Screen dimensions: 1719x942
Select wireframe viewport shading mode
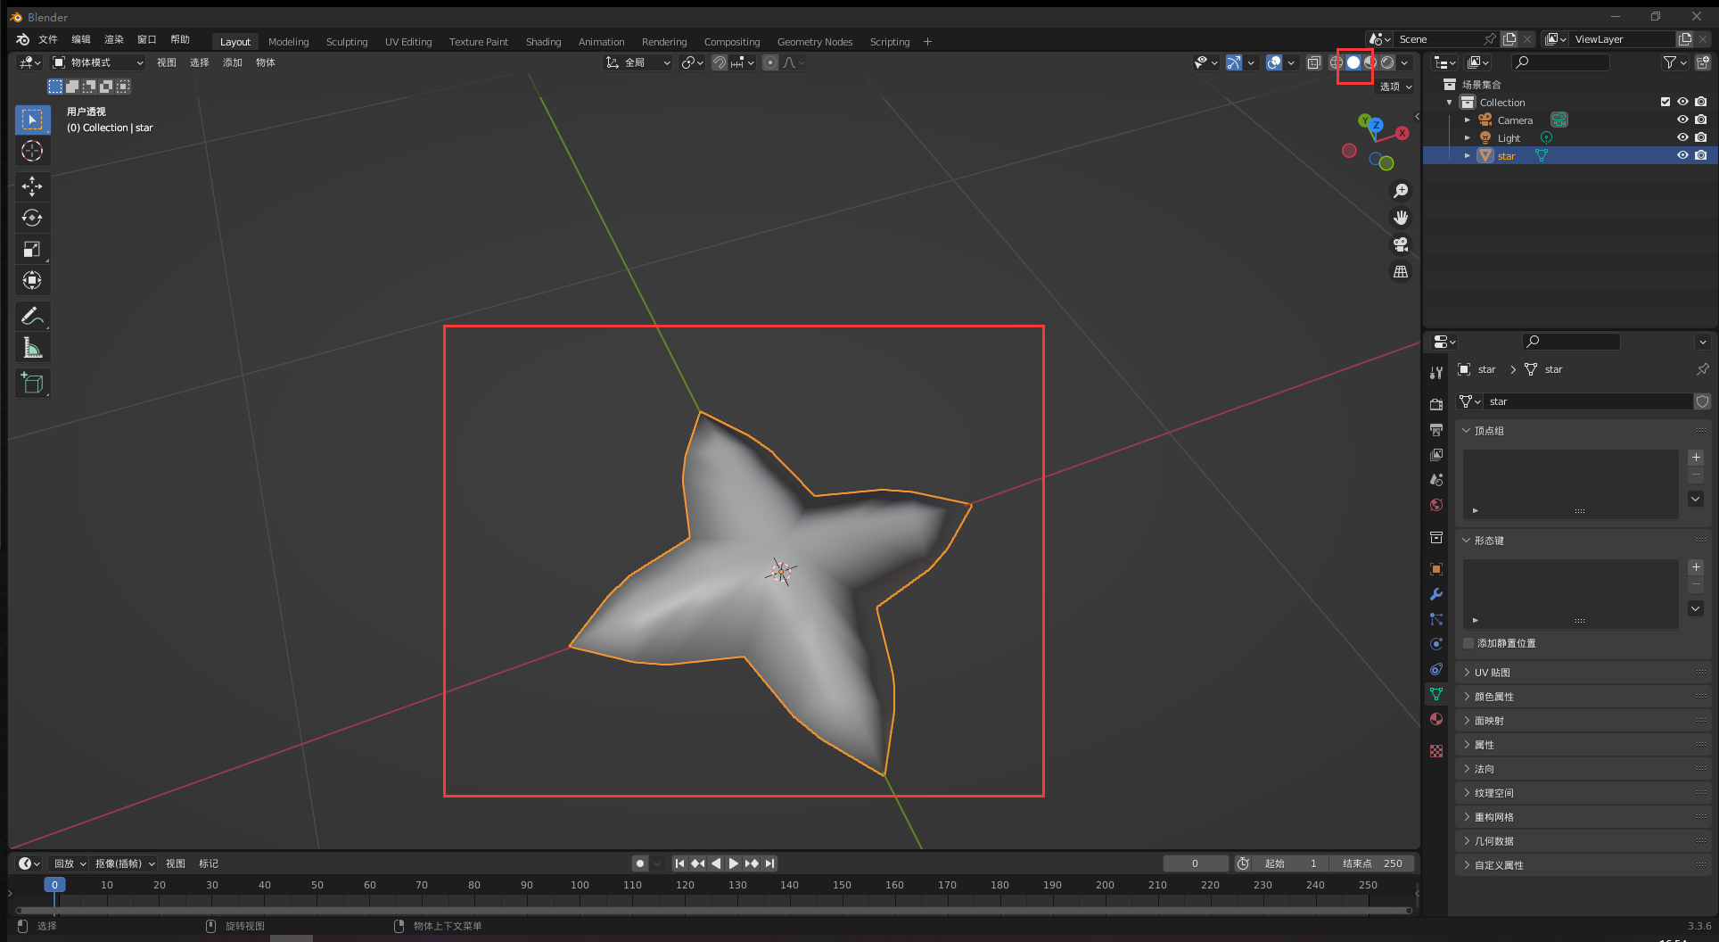pyautogui.click(x=1336, y=62)
